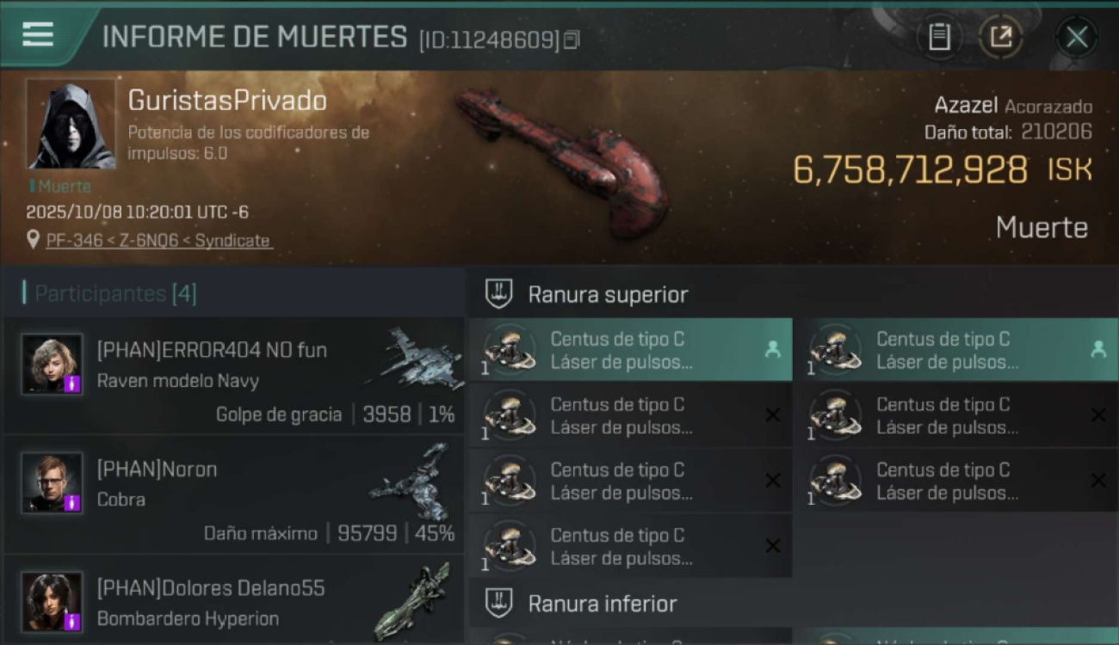Open the hamburger menu in header
The width and height of the screenshot is (1119, 645).
(38, 34)
